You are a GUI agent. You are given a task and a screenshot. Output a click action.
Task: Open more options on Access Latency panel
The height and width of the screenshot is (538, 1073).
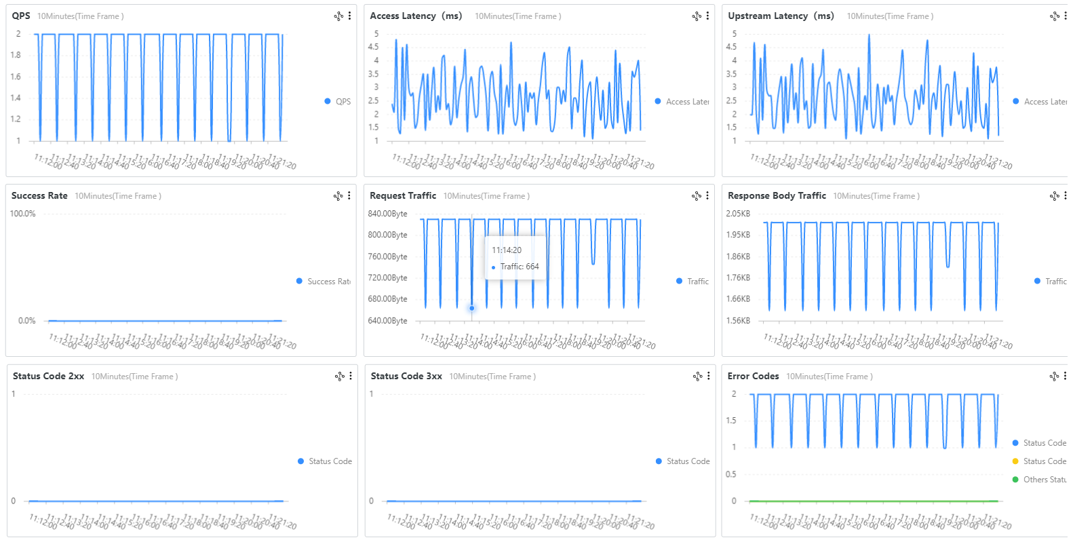point(707,16)
